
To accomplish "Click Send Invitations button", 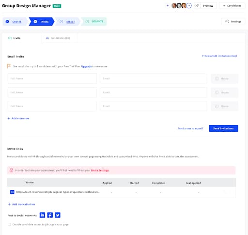I will click(223, 128).
